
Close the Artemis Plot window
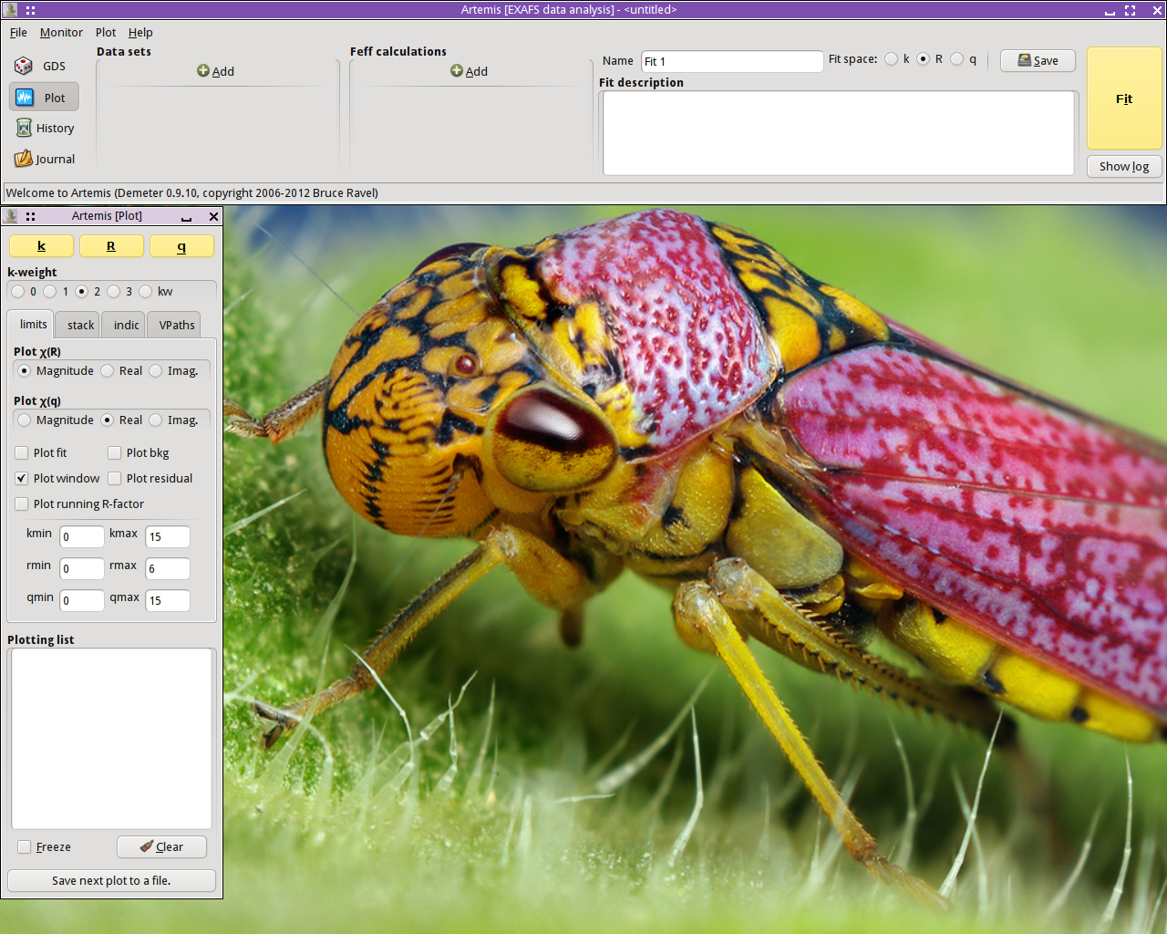(213, 217)
